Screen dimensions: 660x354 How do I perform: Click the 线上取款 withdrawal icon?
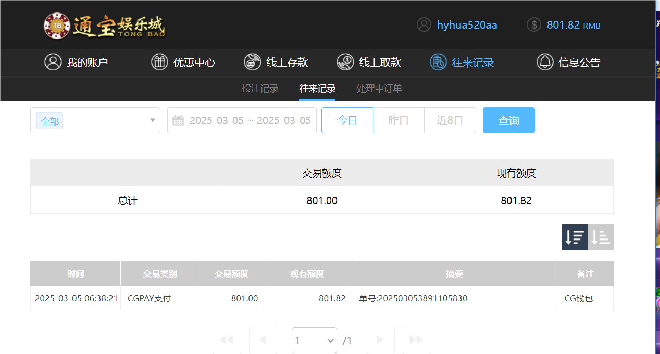[344, 61]
